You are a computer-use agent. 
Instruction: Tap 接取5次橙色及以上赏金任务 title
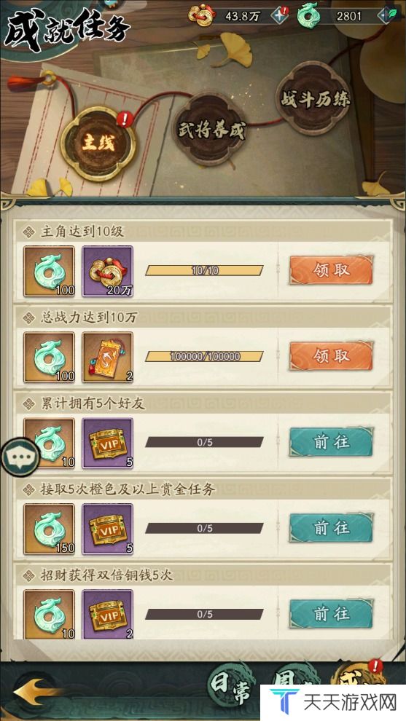128,489
